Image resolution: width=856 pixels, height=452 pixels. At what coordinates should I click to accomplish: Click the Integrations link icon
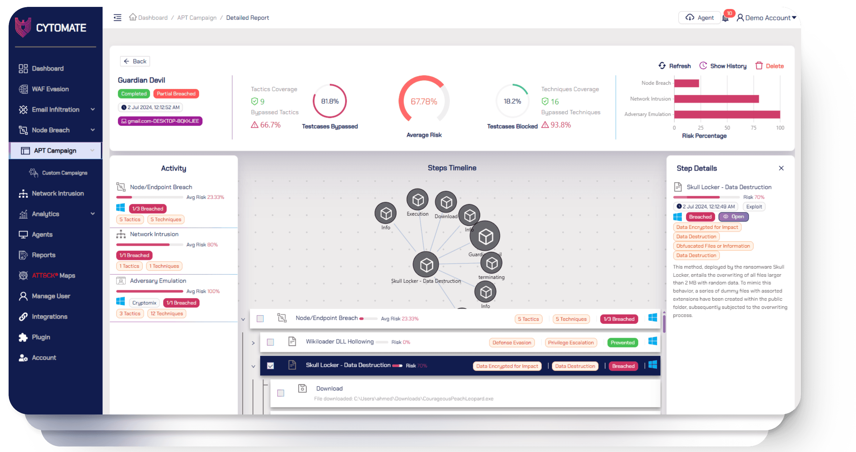click(x=23, y=317)
